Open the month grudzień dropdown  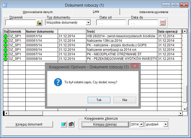tap(166, 124)
